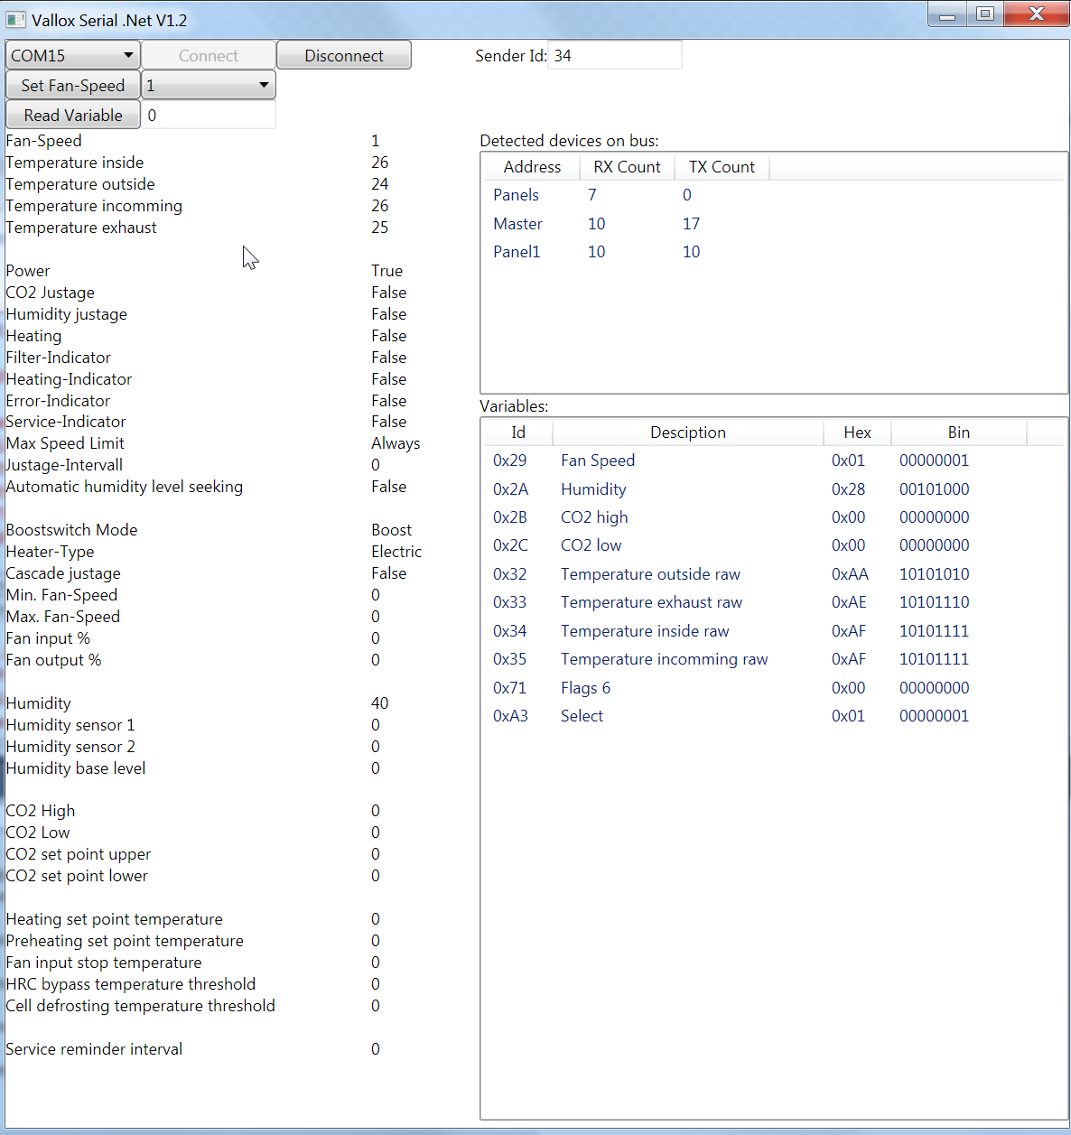The height and width of the screenshot is (1135, 1071).
Task: Click the CO2 set point upper label
Action: pyautogui.click(x=79, y=854)
